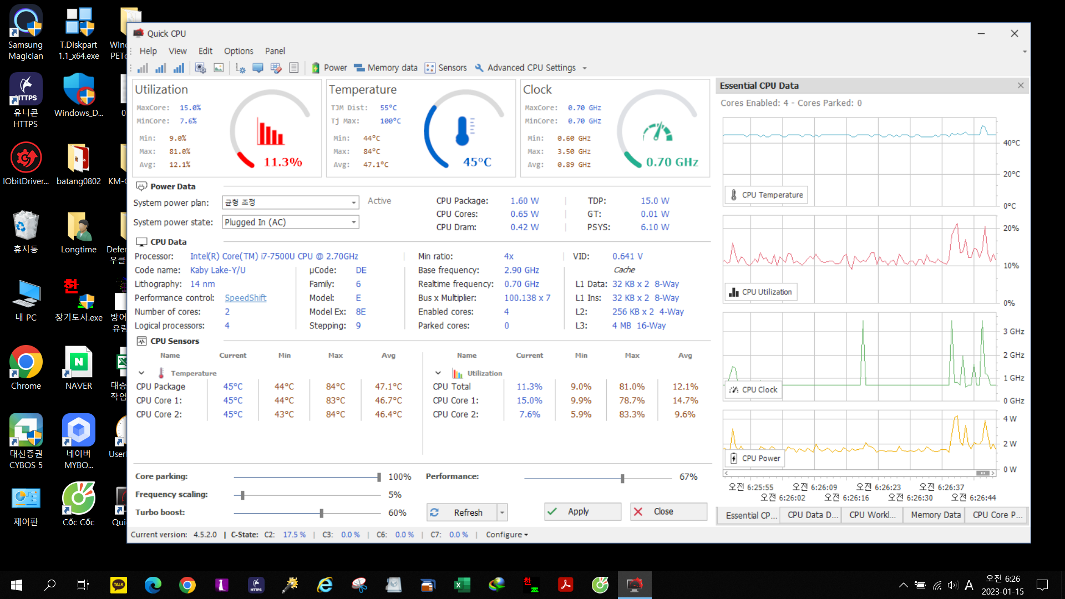Open the Refresh button dropdown arrow
This screenshot has height=599, width=1065.
click(x=502, y=512)
